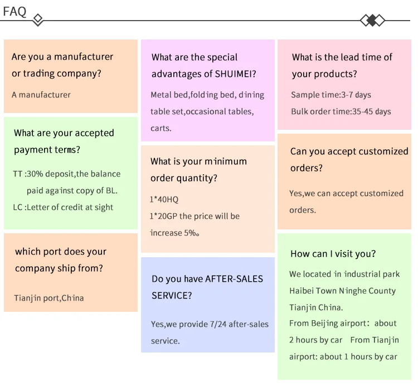The image size is (418, 387).
Task: Select the 'What is your minimum order quantity?' question
Action: coord(198,170)
